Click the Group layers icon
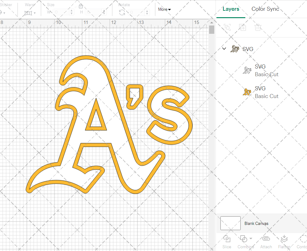 (227, 27)
